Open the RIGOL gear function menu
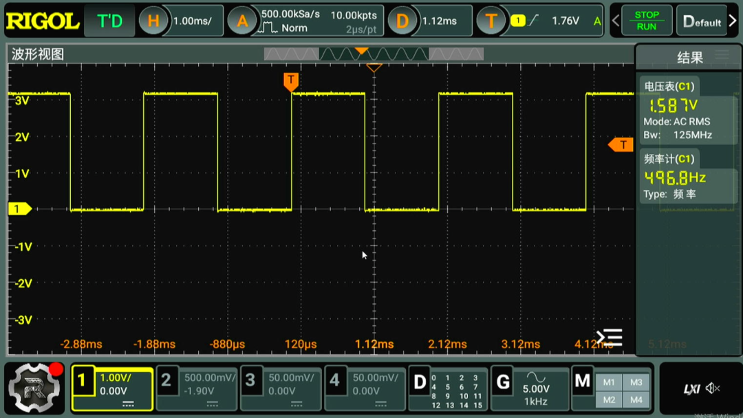Screen dimensions: 743x418 34,388
